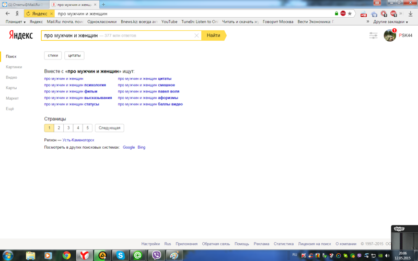Open the баллы видео related query
The width and height of the screenshot is (418, 261).
tap(150, 104)
